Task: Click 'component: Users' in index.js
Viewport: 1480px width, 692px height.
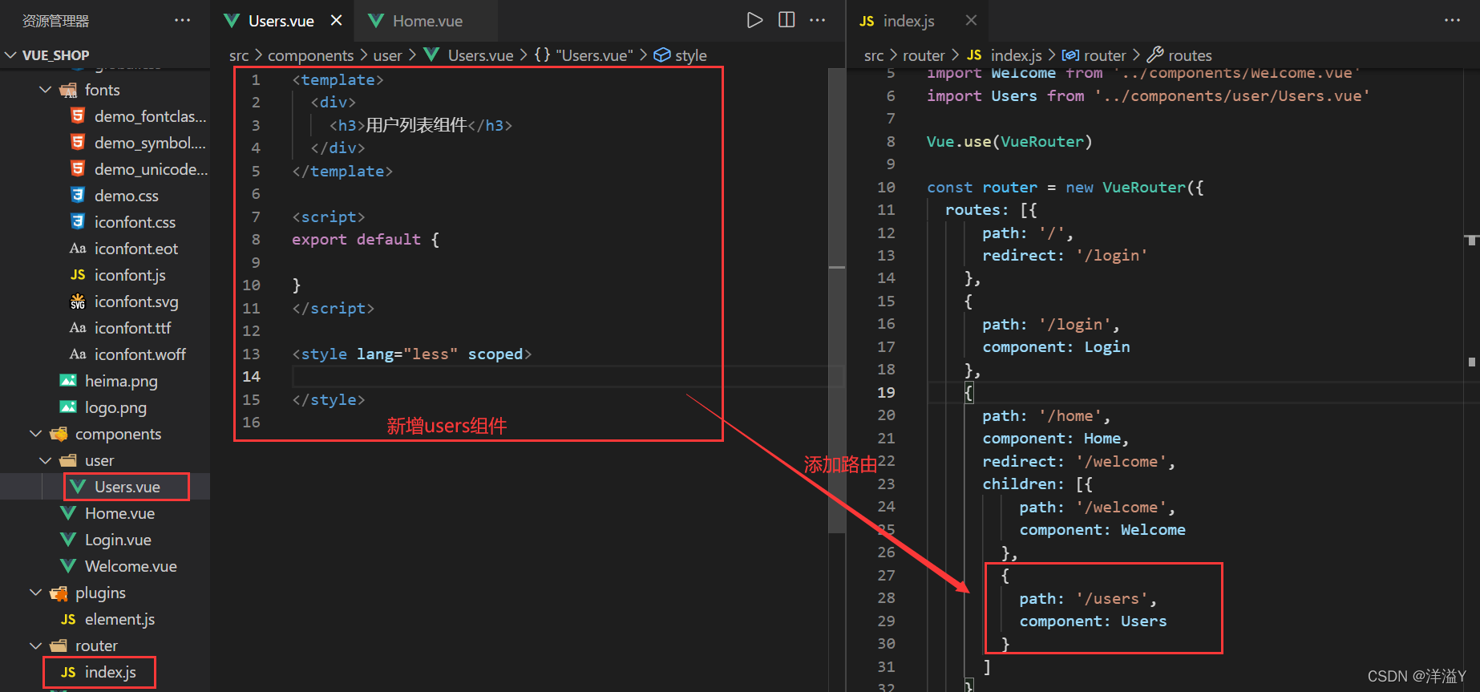Action: (1093, 621)
